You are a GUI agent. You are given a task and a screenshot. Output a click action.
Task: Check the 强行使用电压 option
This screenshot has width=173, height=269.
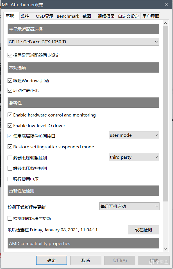click(x=10, y=179)
